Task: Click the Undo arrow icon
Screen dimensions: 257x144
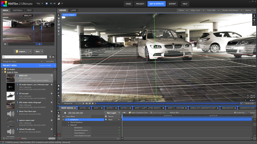Action: pos(51,4)
